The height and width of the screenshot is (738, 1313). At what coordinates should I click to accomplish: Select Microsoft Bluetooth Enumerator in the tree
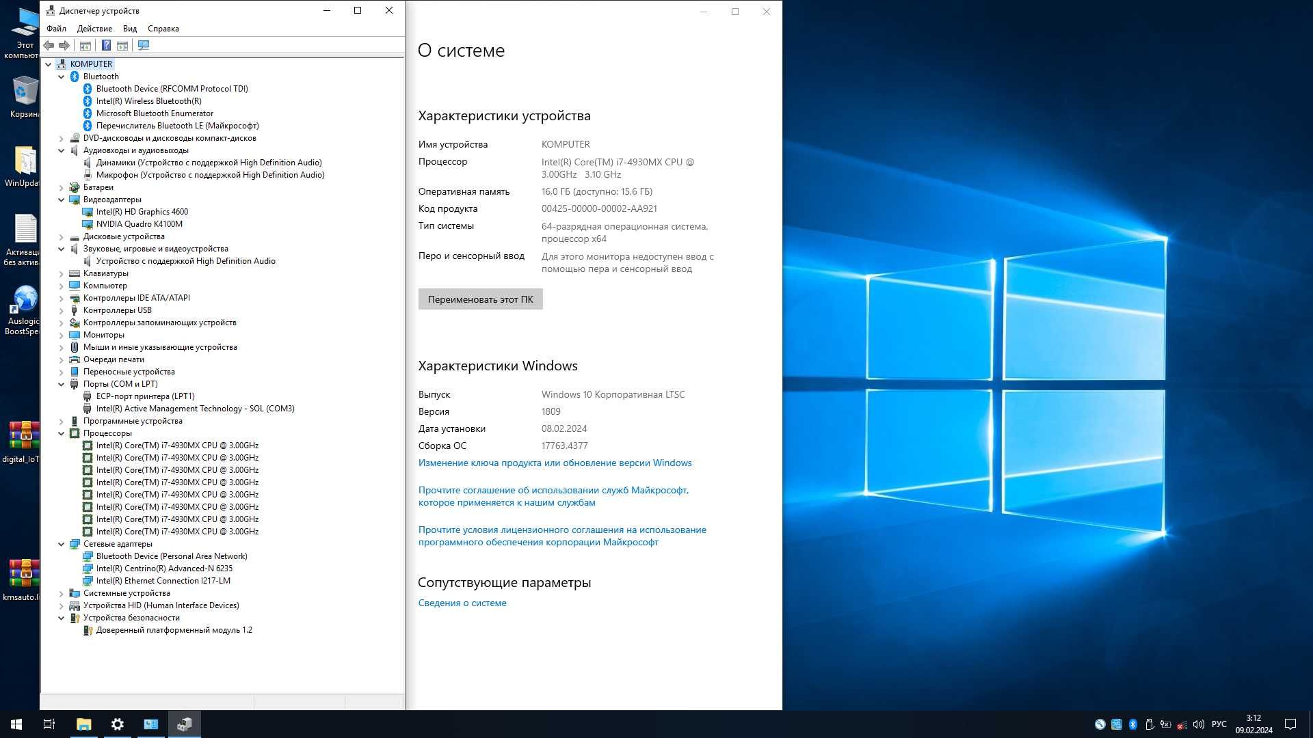tap(155, 113)
